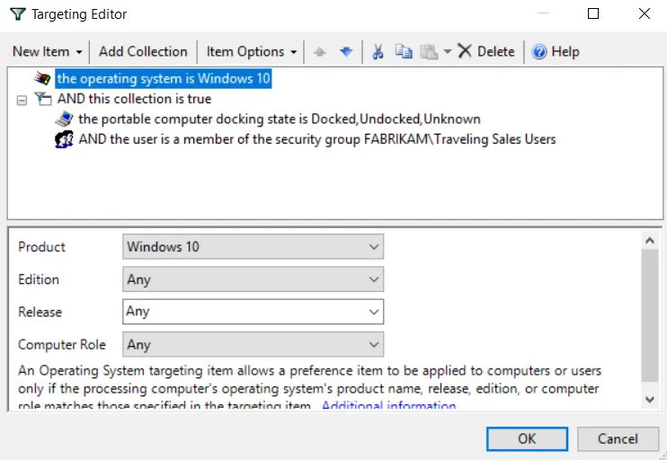Click the Cut scissors icon
The image size is (667, 460).
pyautogui.click(x=378, y=52)
